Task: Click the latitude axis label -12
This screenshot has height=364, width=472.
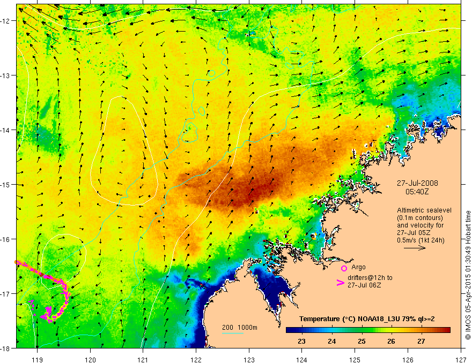Action: [x=6, y=21]
